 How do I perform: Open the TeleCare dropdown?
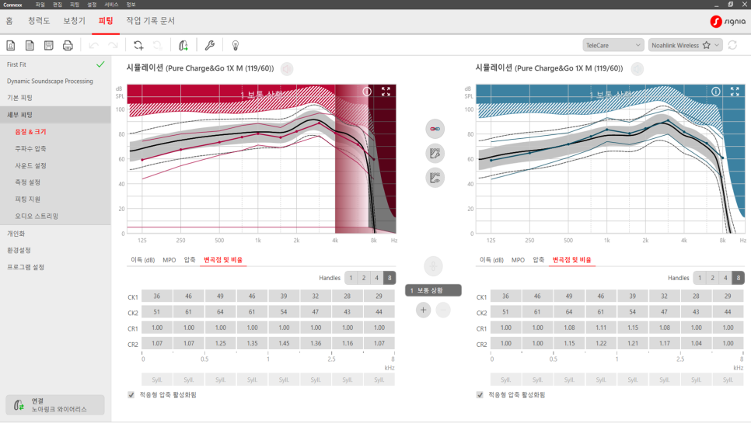tap(613, 46)
